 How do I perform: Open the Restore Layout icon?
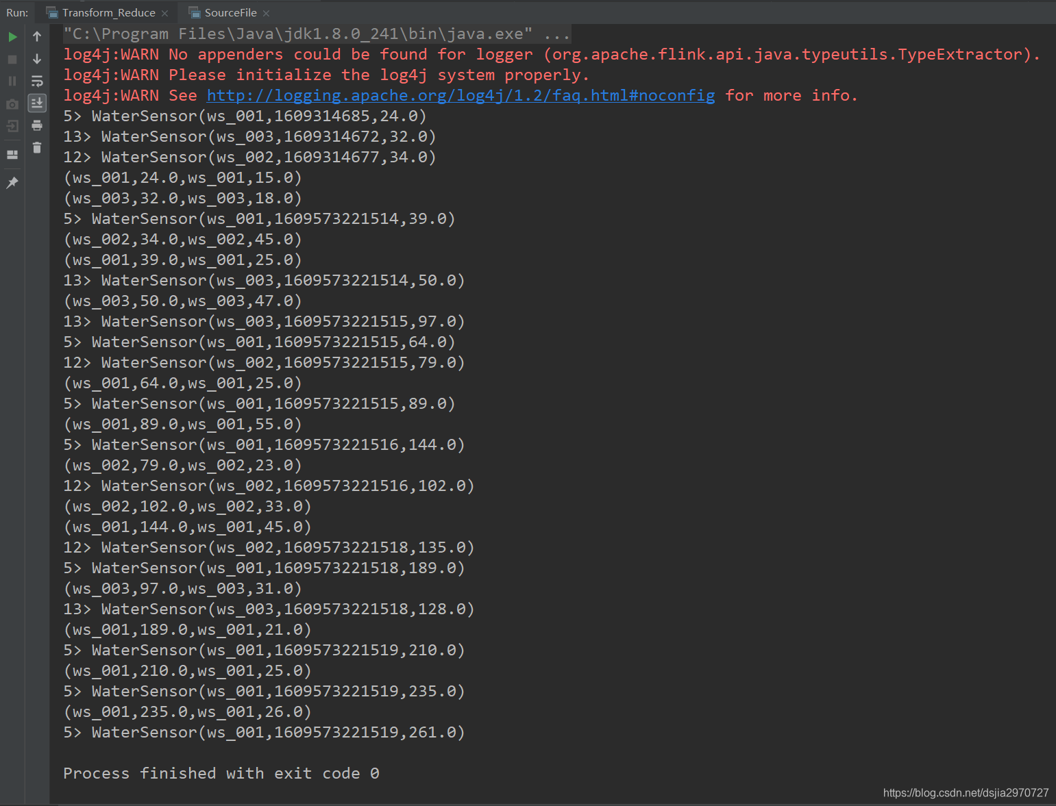point(12,155)
